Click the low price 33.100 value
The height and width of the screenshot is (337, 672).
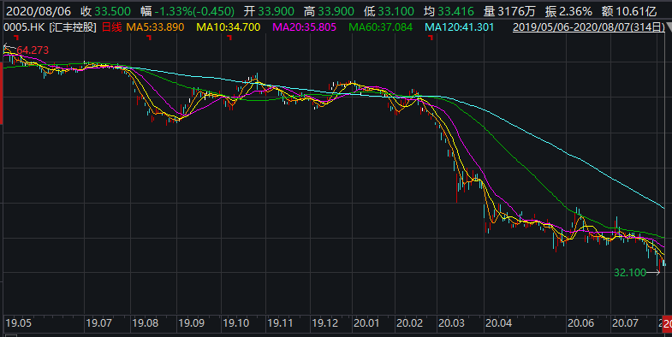396,11
